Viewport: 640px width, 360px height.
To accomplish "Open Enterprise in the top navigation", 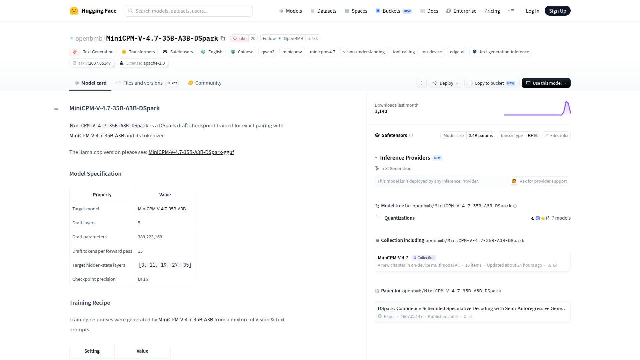I will pyautogui.click(x=461, y=11).
